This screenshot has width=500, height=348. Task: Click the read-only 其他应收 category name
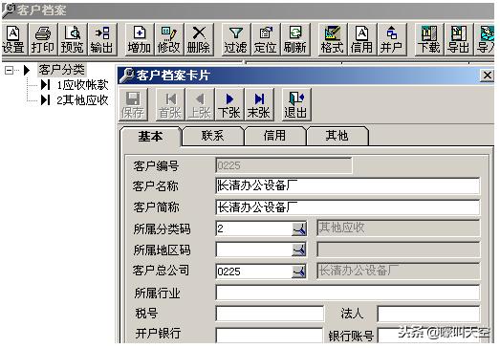click(399, 228)
